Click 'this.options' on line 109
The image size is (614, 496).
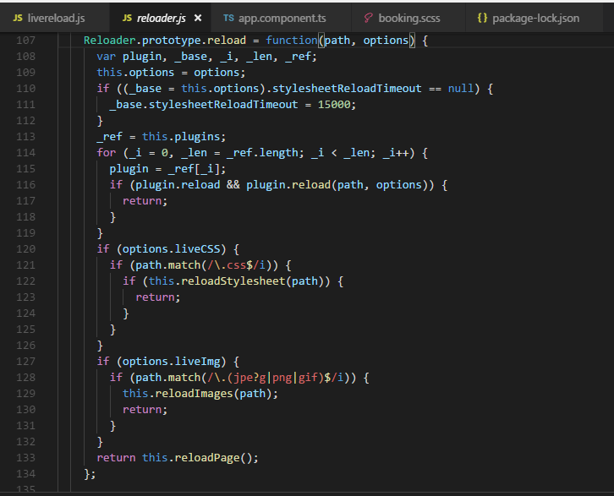tap(135, 73)
